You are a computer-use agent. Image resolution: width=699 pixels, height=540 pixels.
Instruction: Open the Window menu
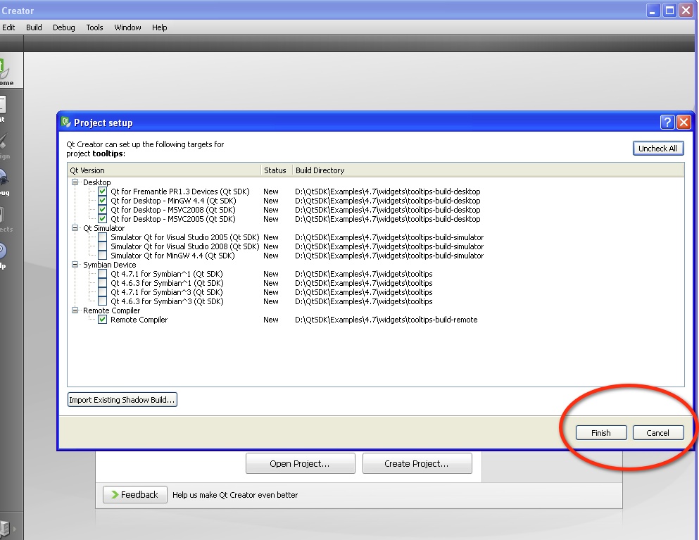coord(127,27)
